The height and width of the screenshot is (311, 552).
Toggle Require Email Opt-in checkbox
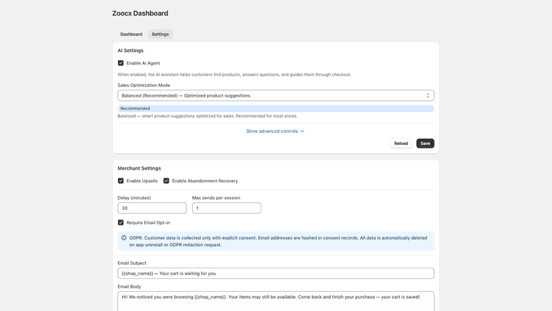(121, 222)
